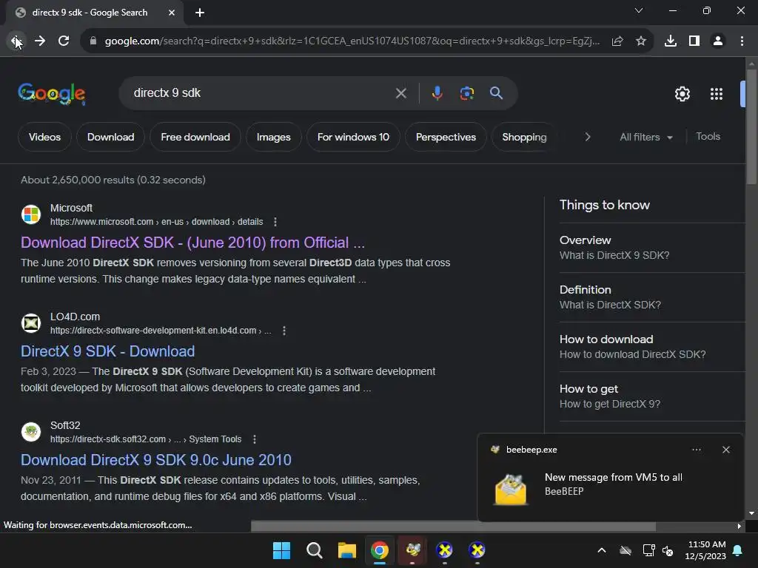Toggle the Chrome side panel icon
Viewport: 758px width, 568px height.
[x=694, y=41]
